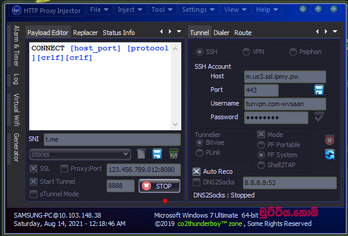The image size is (348, 236).
Task: Click the blue refresh tunnel icon
Action: coord(330,155)
